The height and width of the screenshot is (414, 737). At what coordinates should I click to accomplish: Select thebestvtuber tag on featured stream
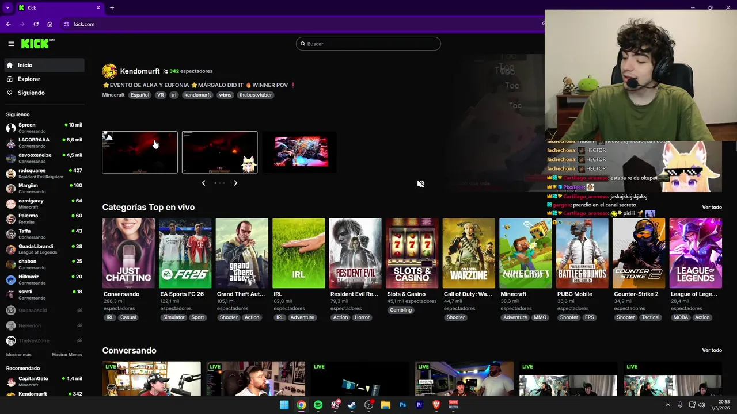[256, 95]
